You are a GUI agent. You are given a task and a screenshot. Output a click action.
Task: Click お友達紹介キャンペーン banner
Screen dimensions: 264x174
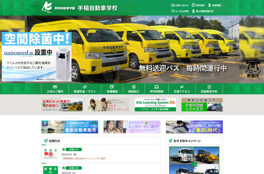click(109, 105)
